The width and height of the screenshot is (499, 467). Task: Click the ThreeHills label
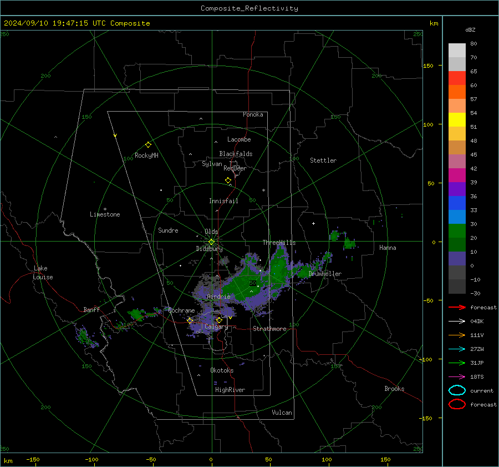(279, 243)
